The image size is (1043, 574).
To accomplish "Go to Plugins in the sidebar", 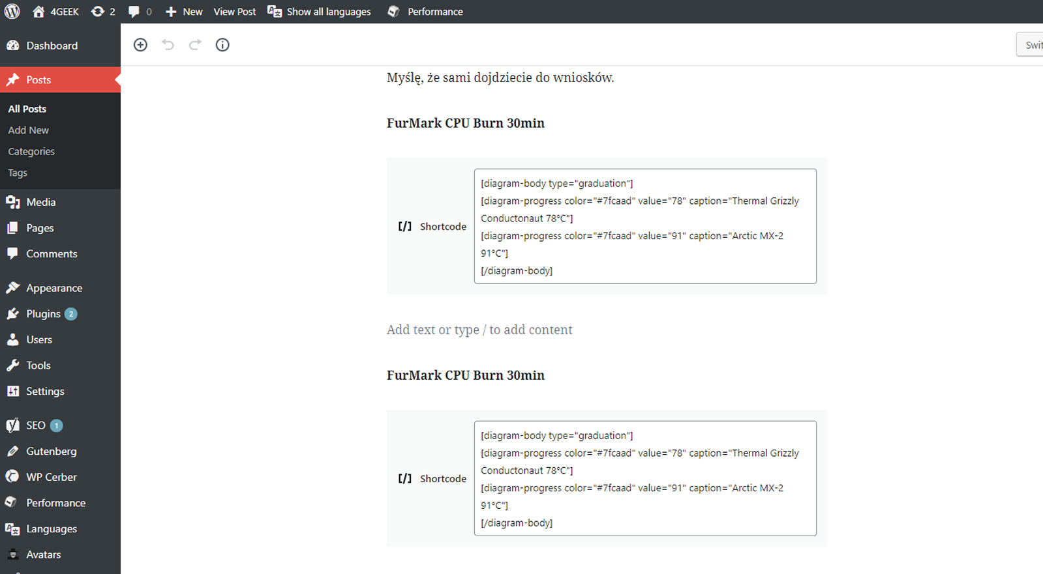I will (x=43, y=314).
